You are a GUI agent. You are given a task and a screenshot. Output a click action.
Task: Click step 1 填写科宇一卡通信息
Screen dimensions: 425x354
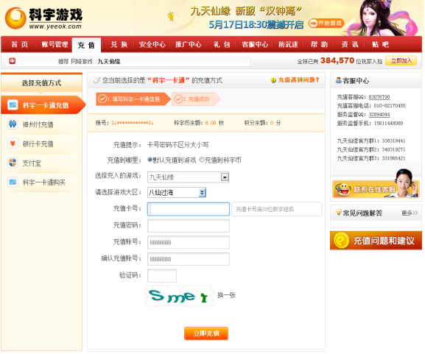133,99
